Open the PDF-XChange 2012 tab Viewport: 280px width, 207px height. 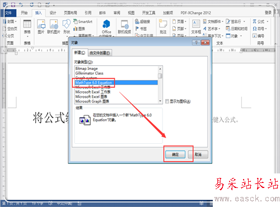195,13
